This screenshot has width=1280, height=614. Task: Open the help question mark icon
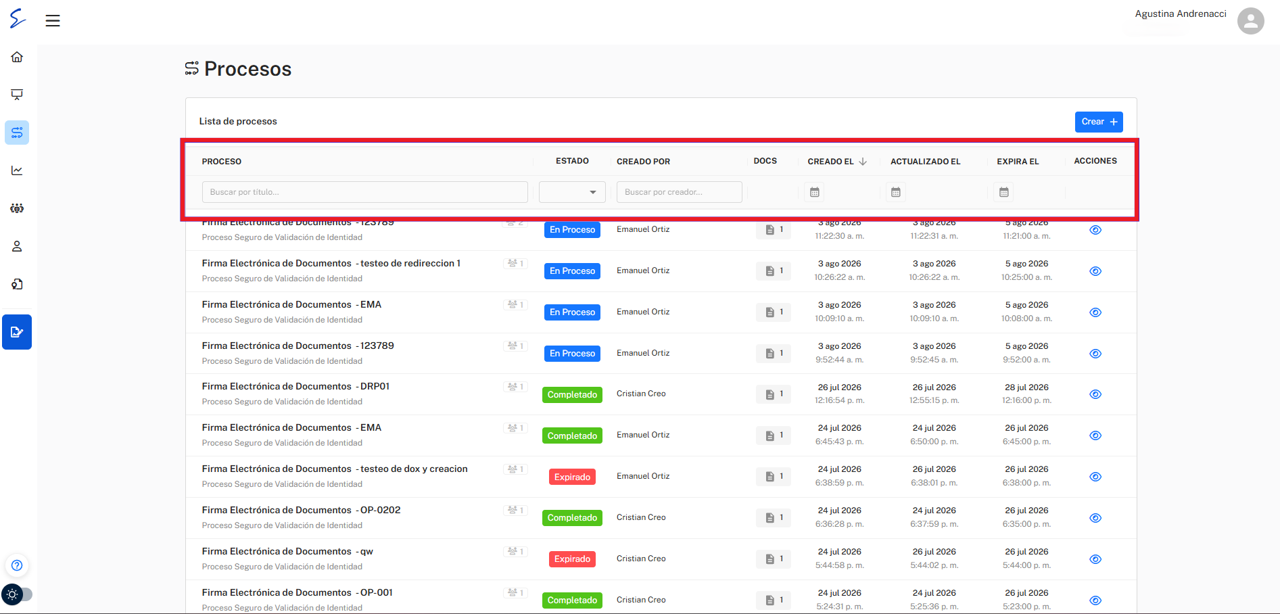point(17,565)
